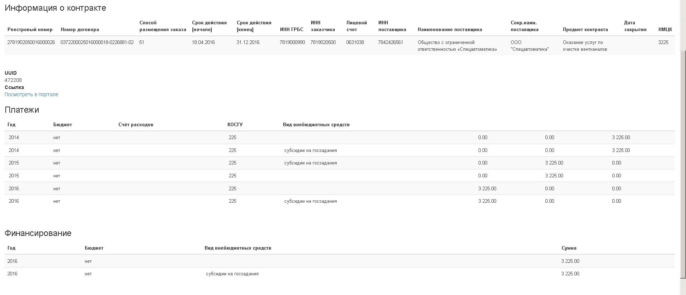Click the 'Реестровый номер' column header
The image size is (686, 295).
[x=30, y=29]
